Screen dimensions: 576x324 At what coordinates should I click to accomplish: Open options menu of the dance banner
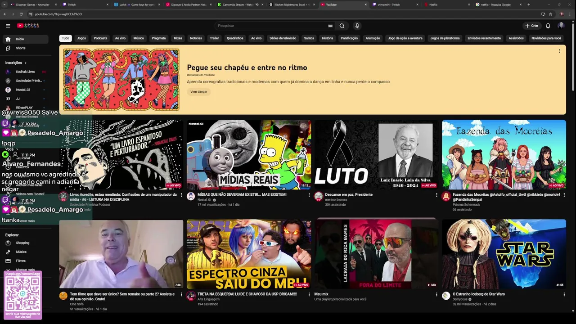[x=559, y=51]
